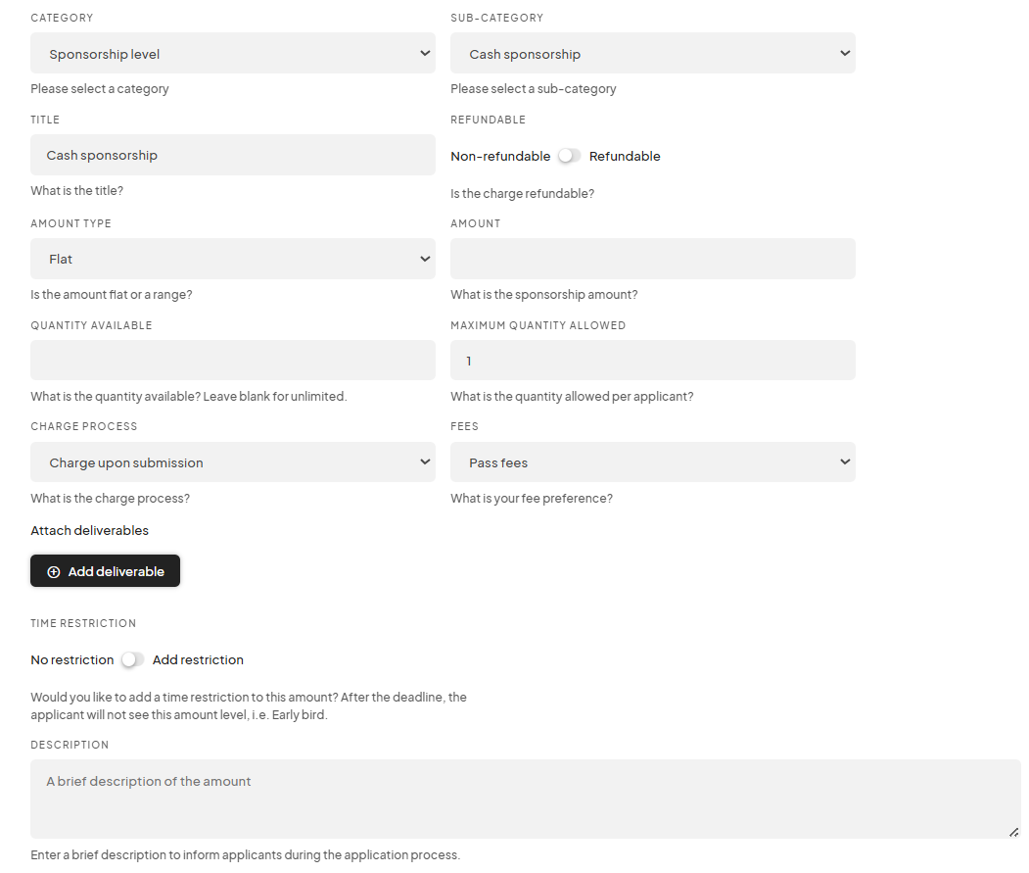
Task: Click the plus icon on Add deliverable
Action: (x=54, y=572)
